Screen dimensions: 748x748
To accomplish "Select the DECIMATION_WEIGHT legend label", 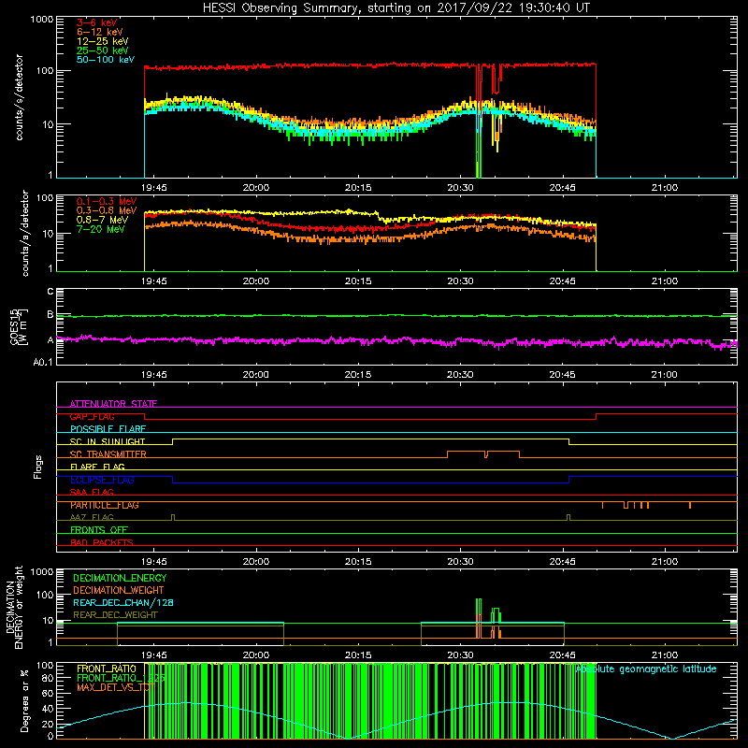I will click(x=119, y=591).
